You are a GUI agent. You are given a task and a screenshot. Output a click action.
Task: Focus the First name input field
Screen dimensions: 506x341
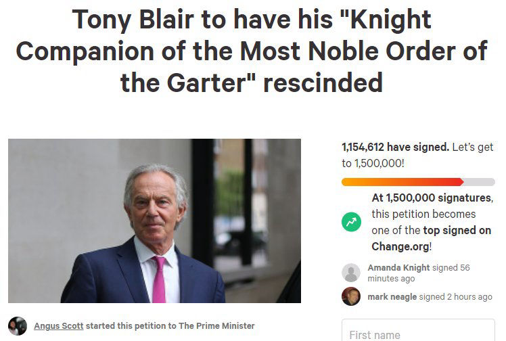(418, 333)
